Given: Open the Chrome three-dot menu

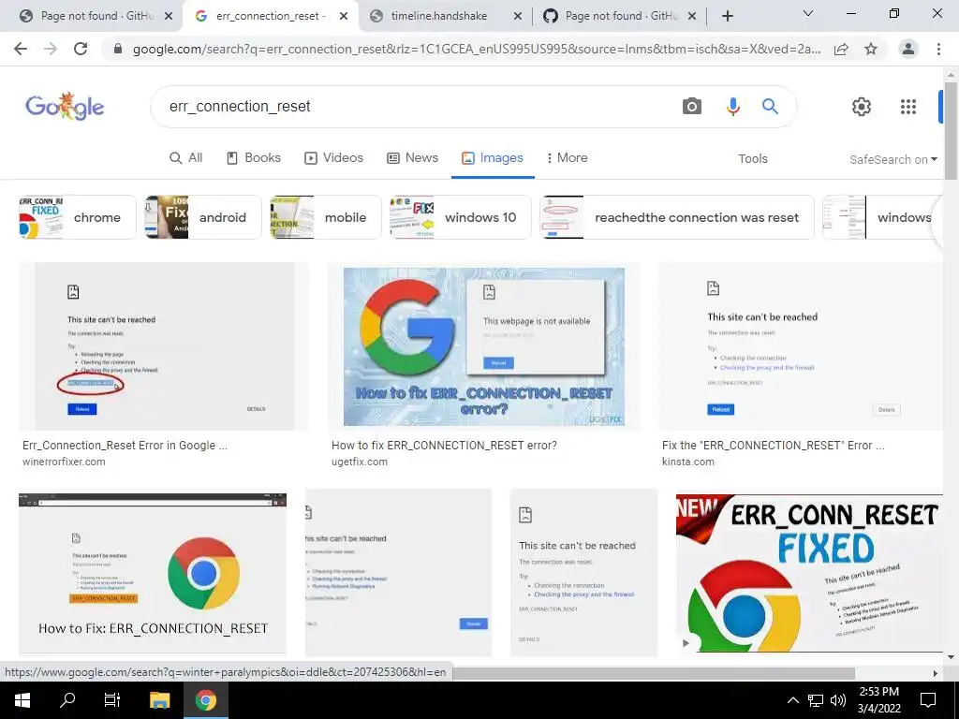Looking at the screenshot, I should click(x=938, y=49).
